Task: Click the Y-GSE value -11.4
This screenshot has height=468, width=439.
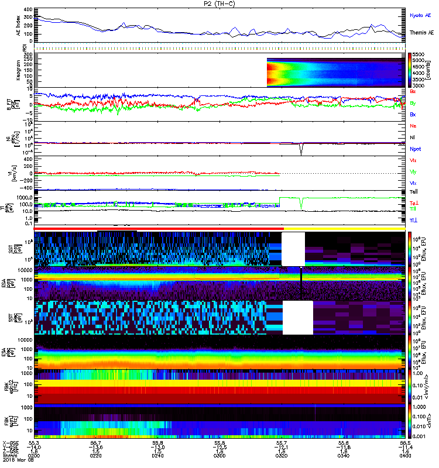Action: click(x=405, y=448)
